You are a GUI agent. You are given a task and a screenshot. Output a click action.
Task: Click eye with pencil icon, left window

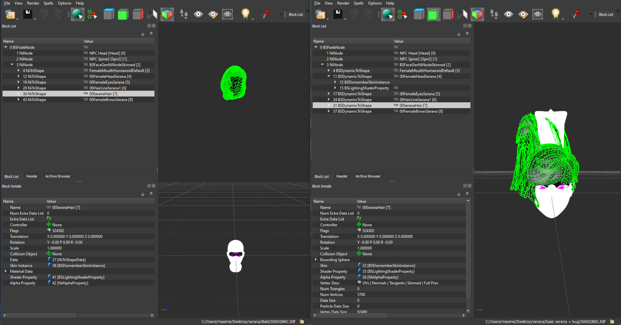(213, 14)
